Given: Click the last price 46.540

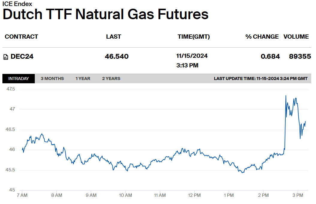Looking at the screenshot, I should tap(117, 56).
